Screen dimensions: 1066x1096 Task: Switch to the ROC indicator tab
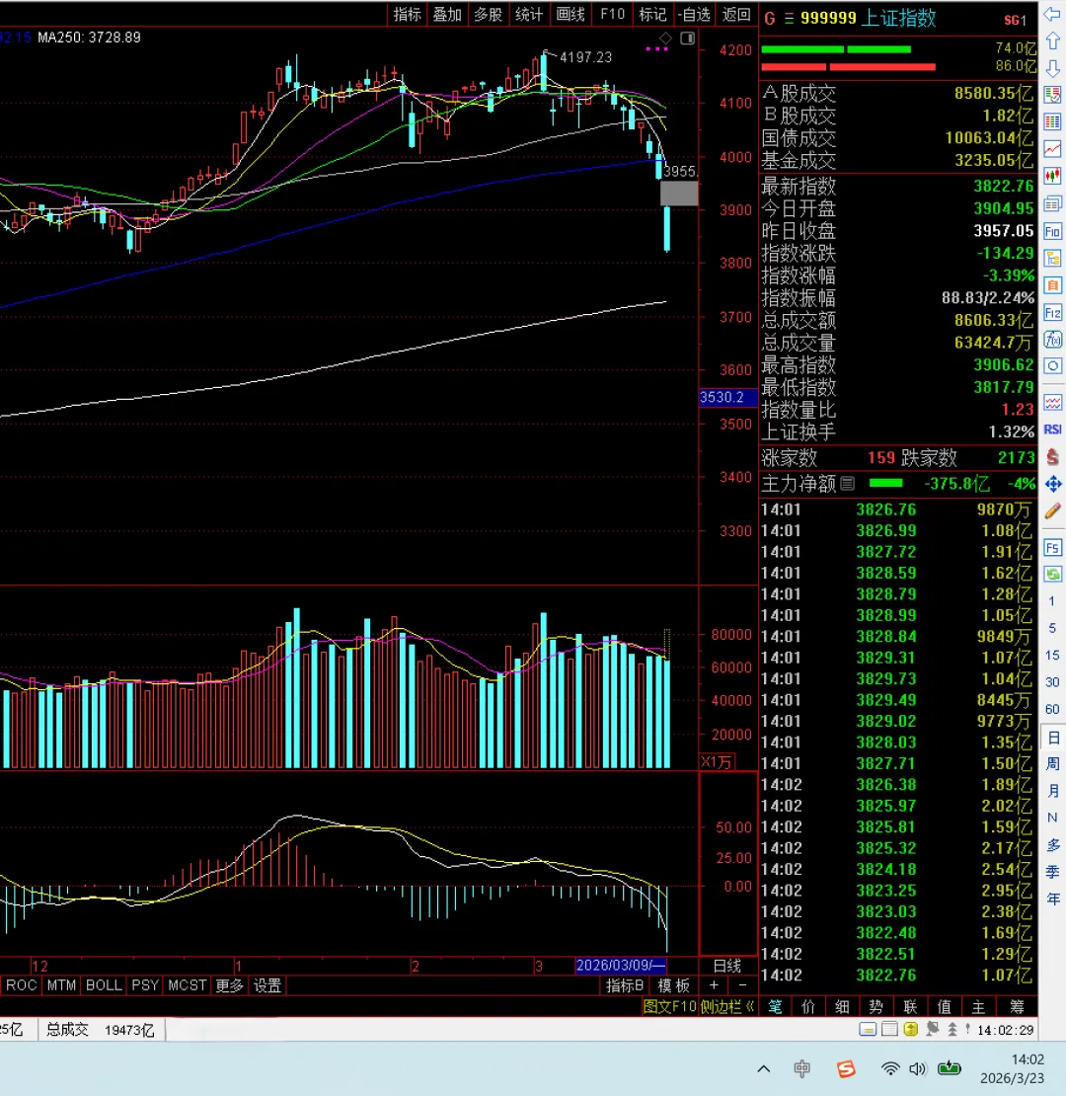tap(21, 985)
